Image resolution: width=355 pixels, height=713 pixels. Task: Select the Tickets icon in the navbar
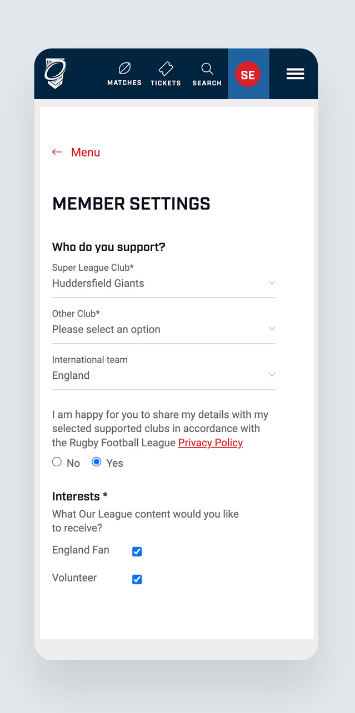[x=165, y=68]
